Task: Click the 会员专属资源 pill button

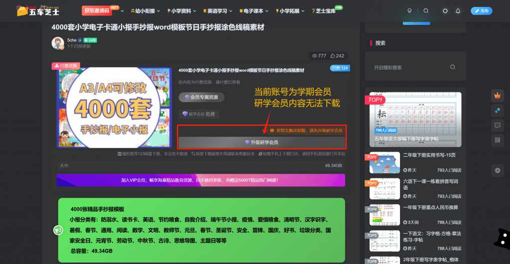Action: (201, 97)
